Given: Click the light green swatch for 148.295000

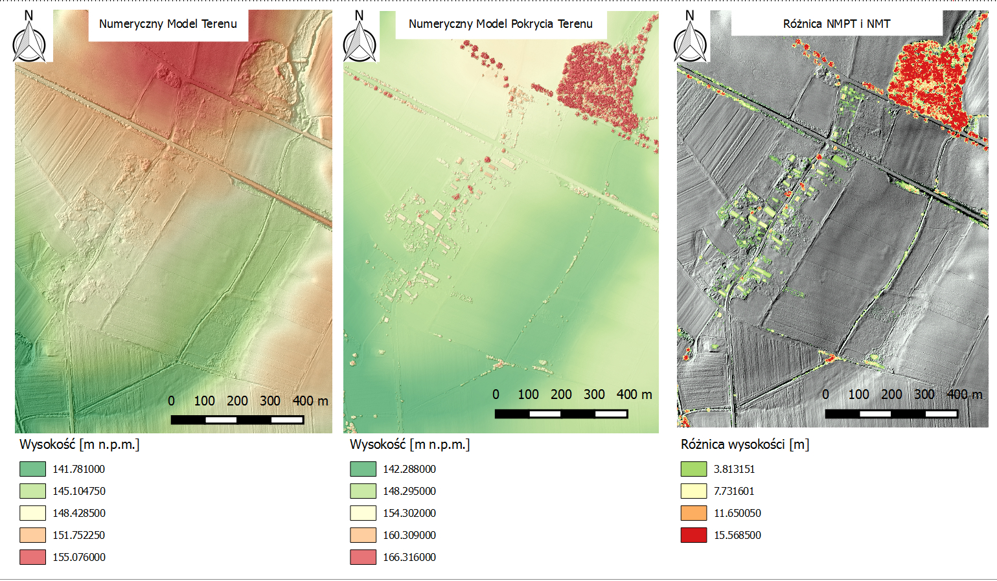Looking at the screenshot, I should point(363,491).
